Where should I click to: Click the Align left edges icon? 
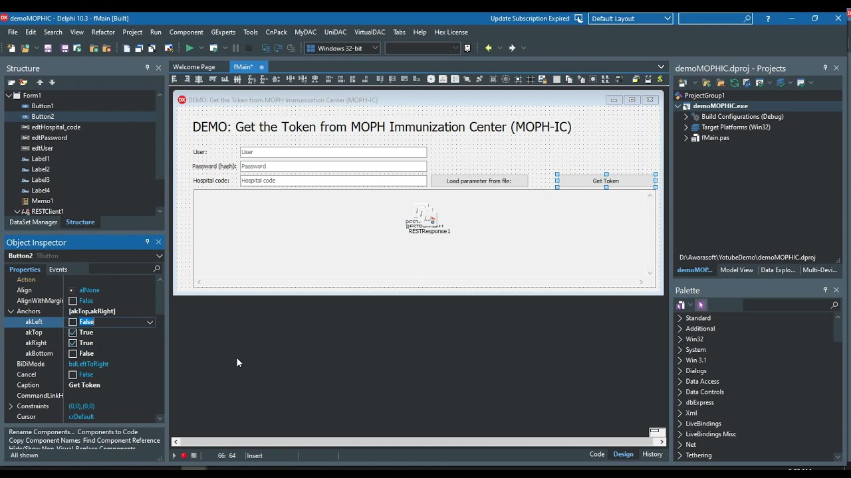tap(175, 80)
